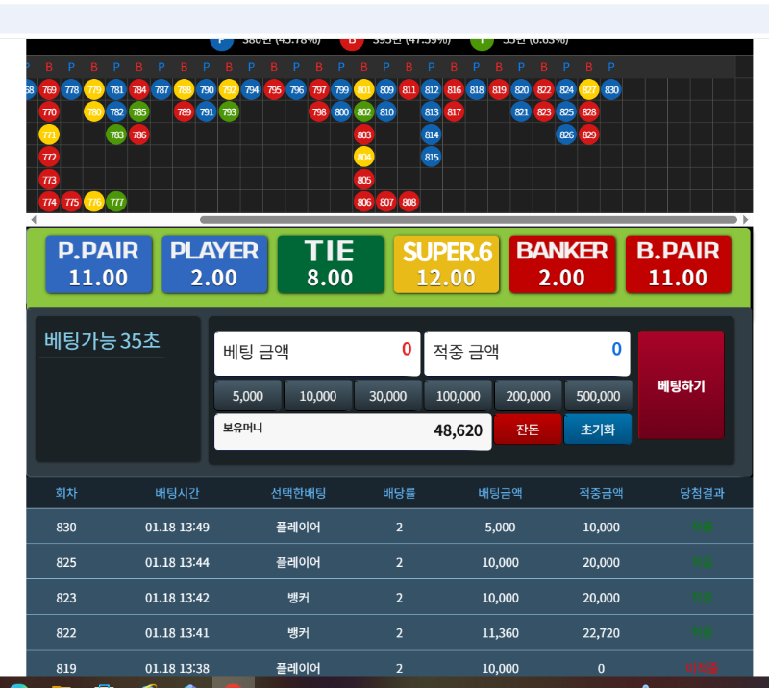Click the yellow 776 bead marker
Viewport: 769px width, 688px height.
pyautogui.click(x=94, y=202)
